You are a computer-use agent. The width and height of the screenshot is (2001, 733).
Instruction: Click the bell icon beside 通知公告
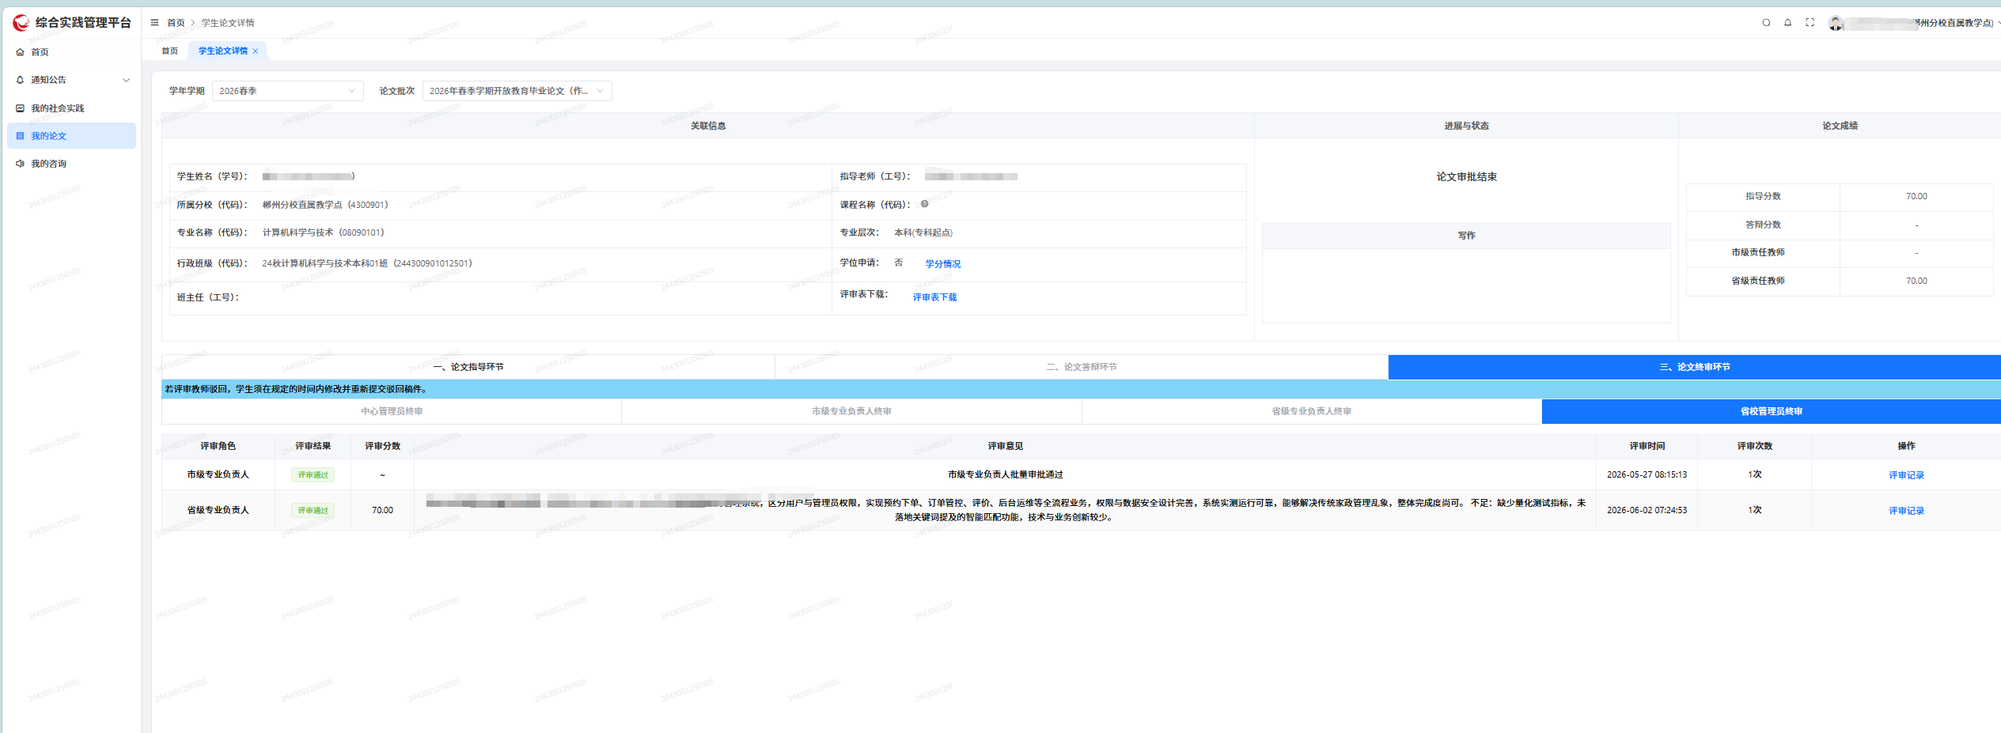pyautogui.click(x=21, y=80)
